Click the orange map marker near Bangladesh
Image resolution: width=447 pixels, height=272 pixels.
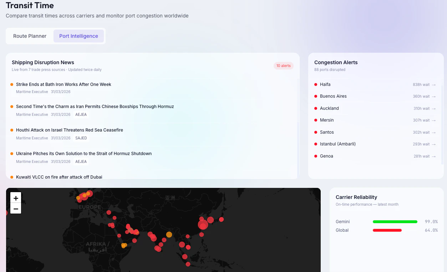click(x=169, y=235)
